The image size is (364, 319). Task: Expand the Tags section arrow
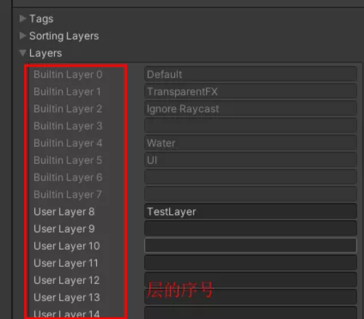pos(23,19)
